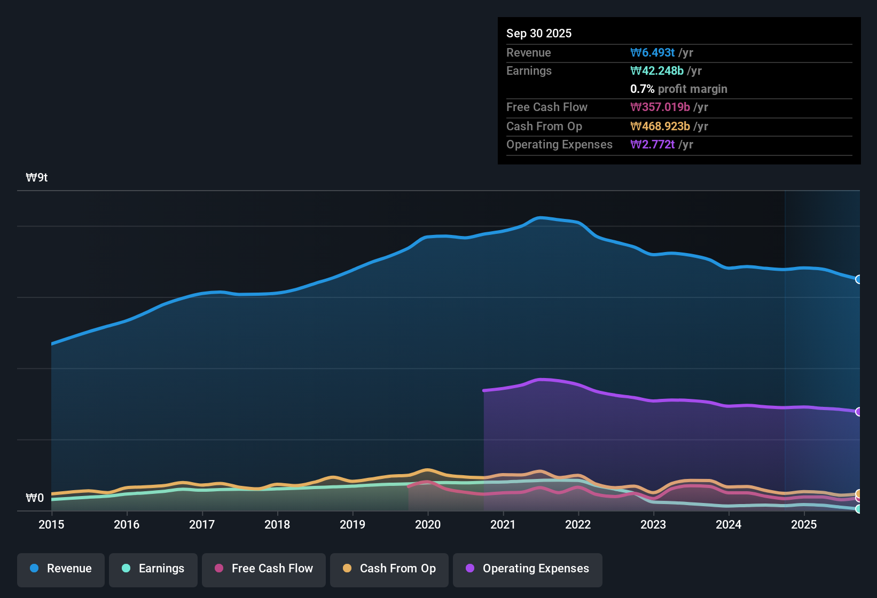
Task: Click the blue Revenue dot icon
Action: pyautogui.click(x=34, y=569)
